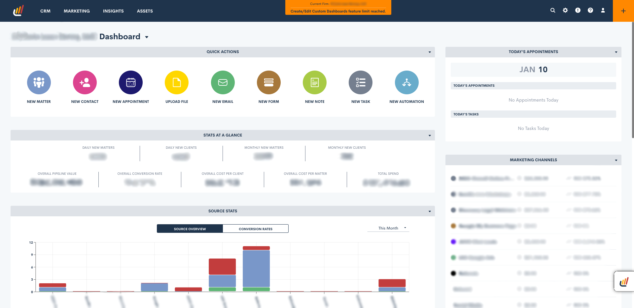The image size is (634, 308).
Task: Click the New Task checklist icon
Action: coord(361,82)
